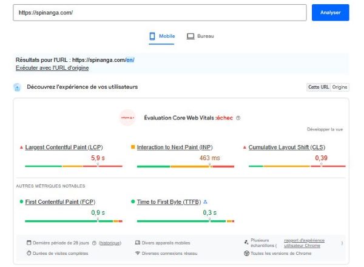This screenshot has height=267, width=364.
Task: Click the TTFB green circle indicator
Action: [x=133, y=201]
